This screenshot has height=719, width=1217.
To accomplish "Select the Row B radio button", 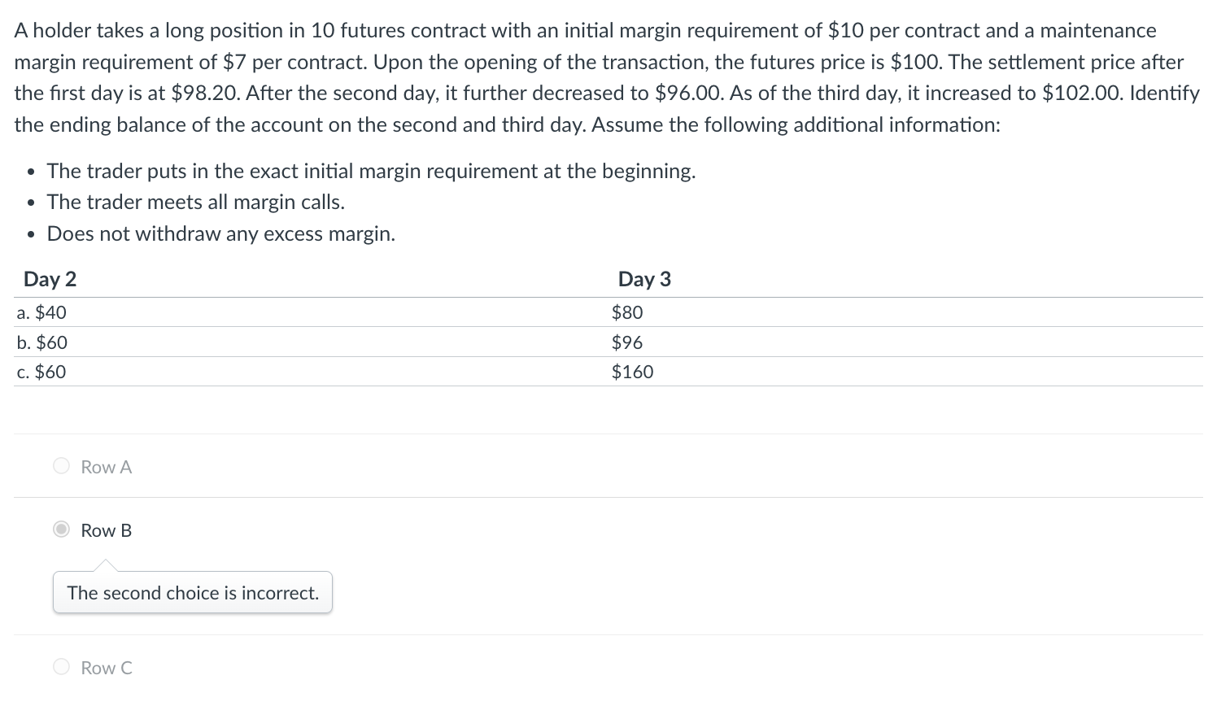I will pos(62,529).
